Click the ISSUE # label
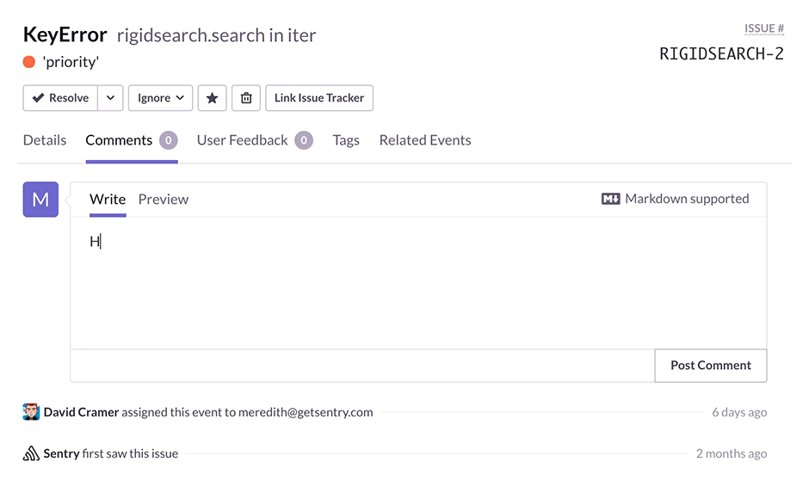Image resolution: width=809 pixels, height=493 pixels. (x=764, y=28)
